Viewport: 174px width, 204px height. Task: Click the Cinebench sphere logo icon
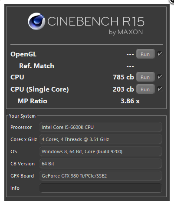coord(36,21)
